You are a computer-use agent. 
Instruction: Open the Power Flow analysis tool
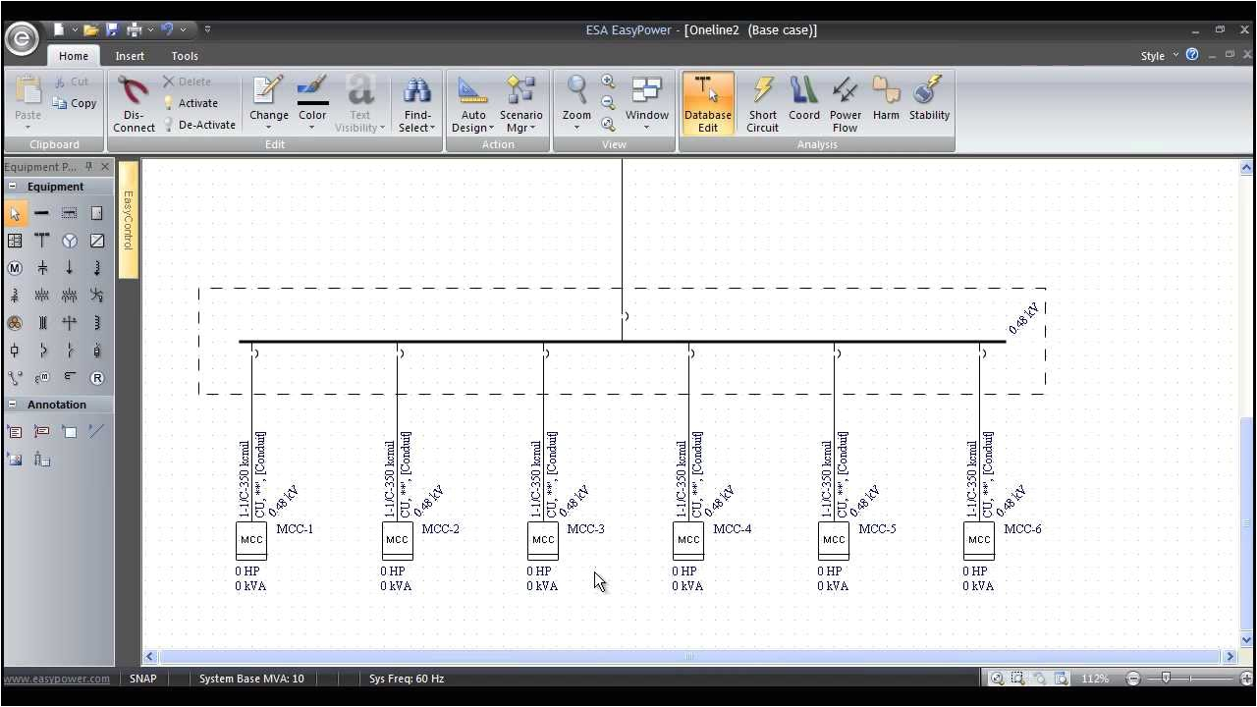point(845,103)
